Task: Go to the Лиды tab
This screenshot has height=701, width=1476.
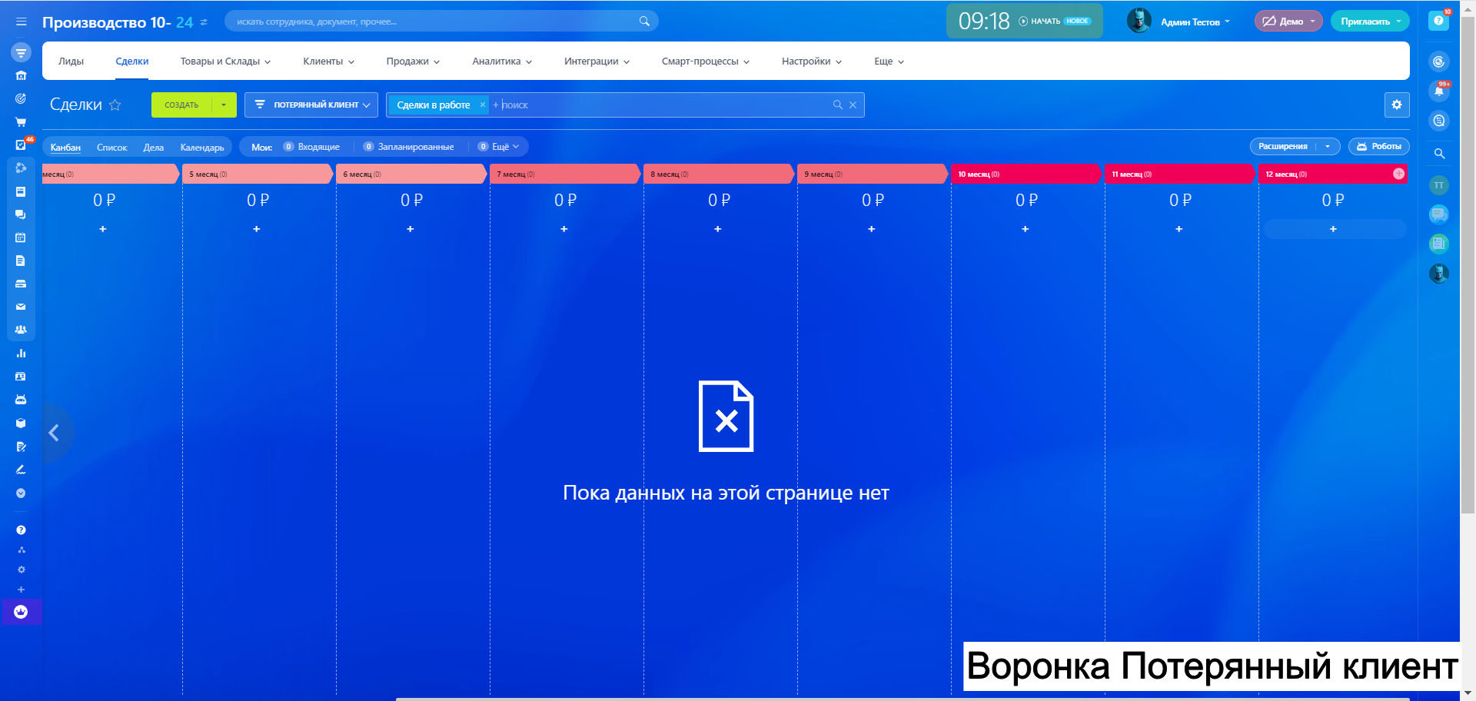Action: pyautogui.click(x=71, y=61)
